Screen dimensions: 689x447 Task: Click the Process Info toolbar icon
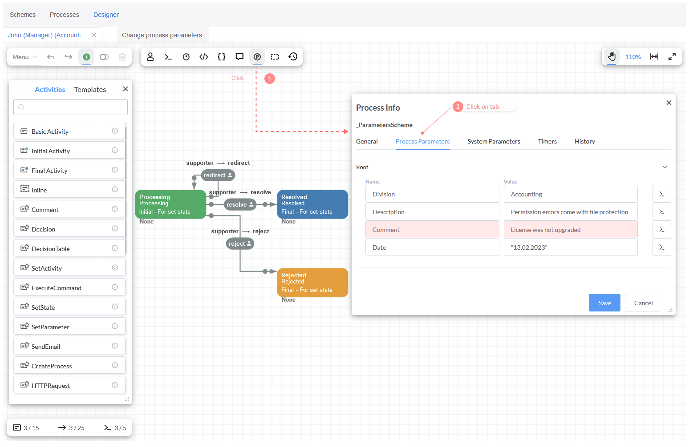coord(257,57)
